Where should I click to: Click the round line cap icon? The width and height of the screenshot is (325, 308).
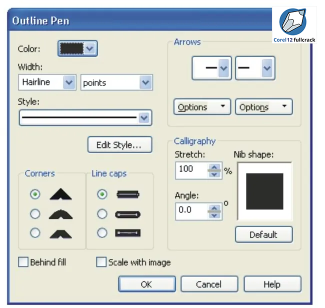tap(127, 214)
